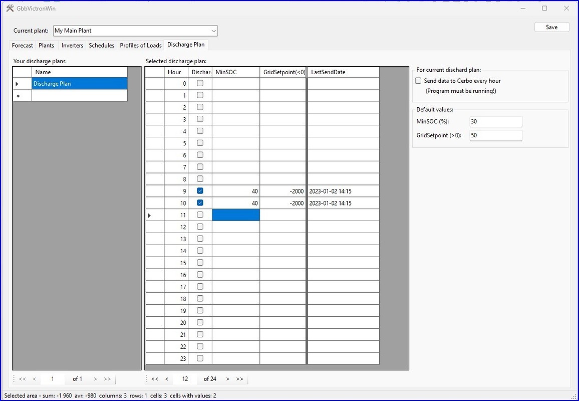The width and height of the screenshot is (579, 401).
Task: Check discharge checkbox for hour 11
Action: [x=200, y=215]
